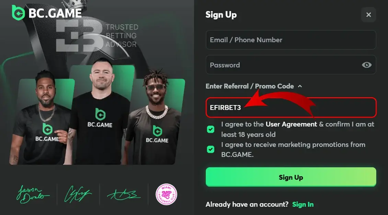Open the Sign In link
388x215 pixels.
coord(303,204)
